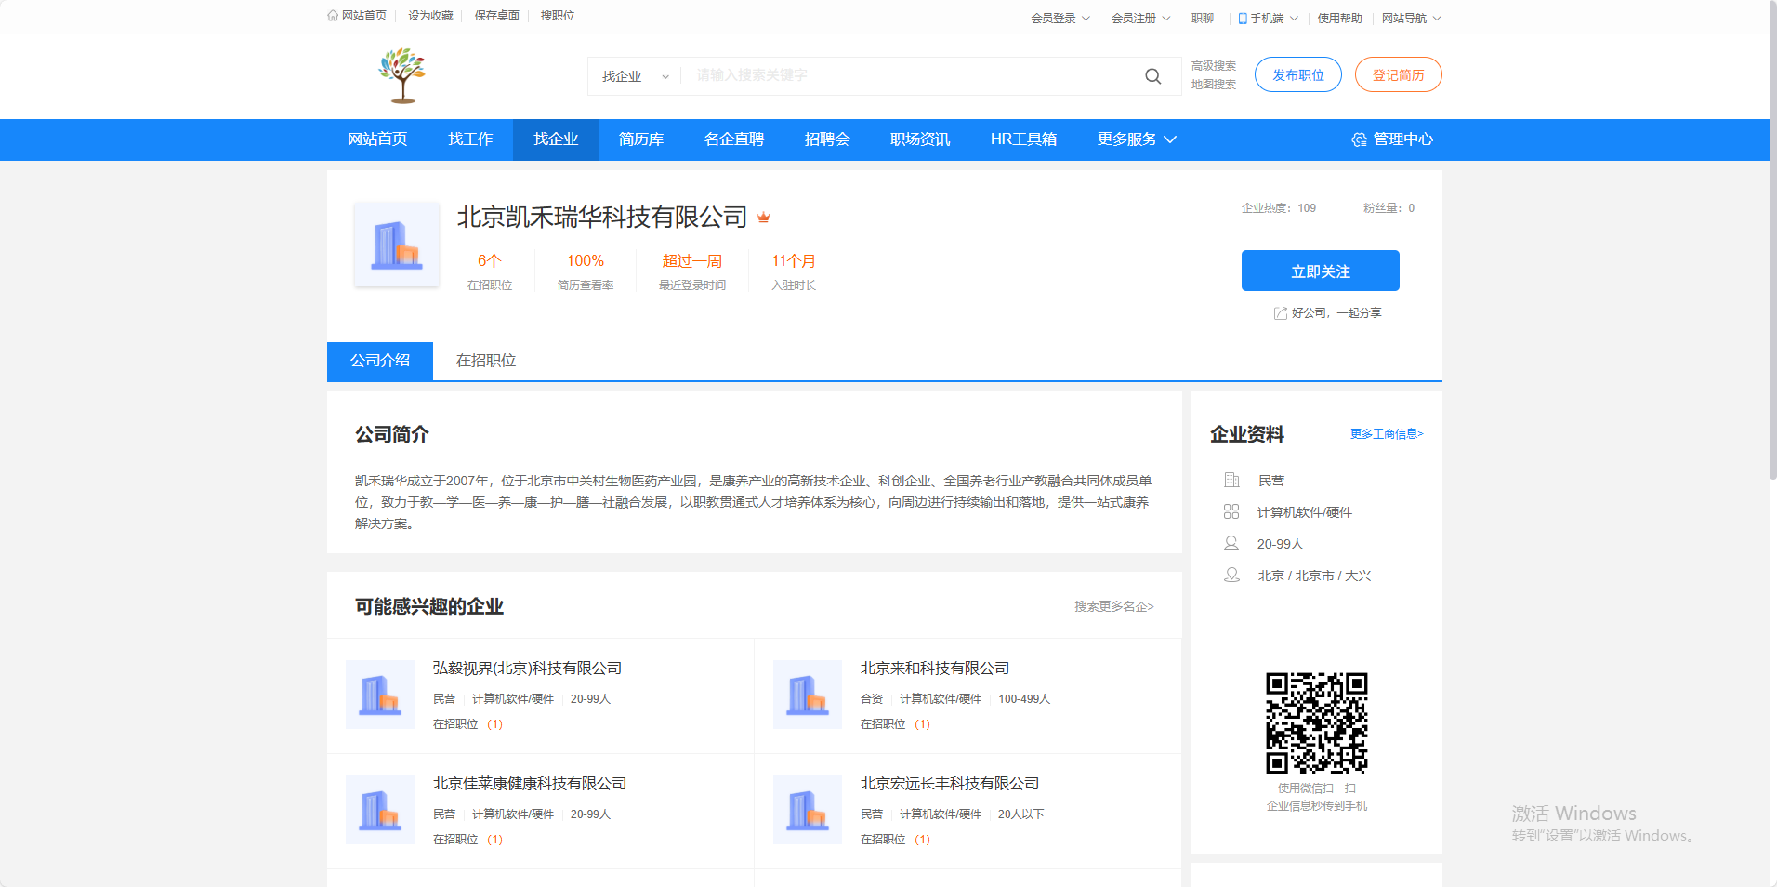
Task: Expand the 找企业 search type selector
Action: [x=636, y=76]
